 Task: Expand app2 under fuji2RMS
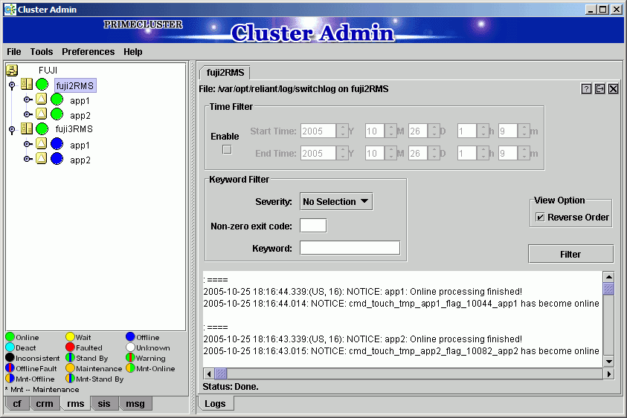28,114
